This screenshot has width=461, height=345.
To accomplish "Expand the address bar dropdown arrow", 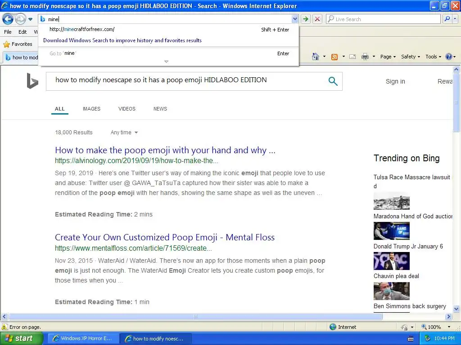I will click(x=294, y=19).
